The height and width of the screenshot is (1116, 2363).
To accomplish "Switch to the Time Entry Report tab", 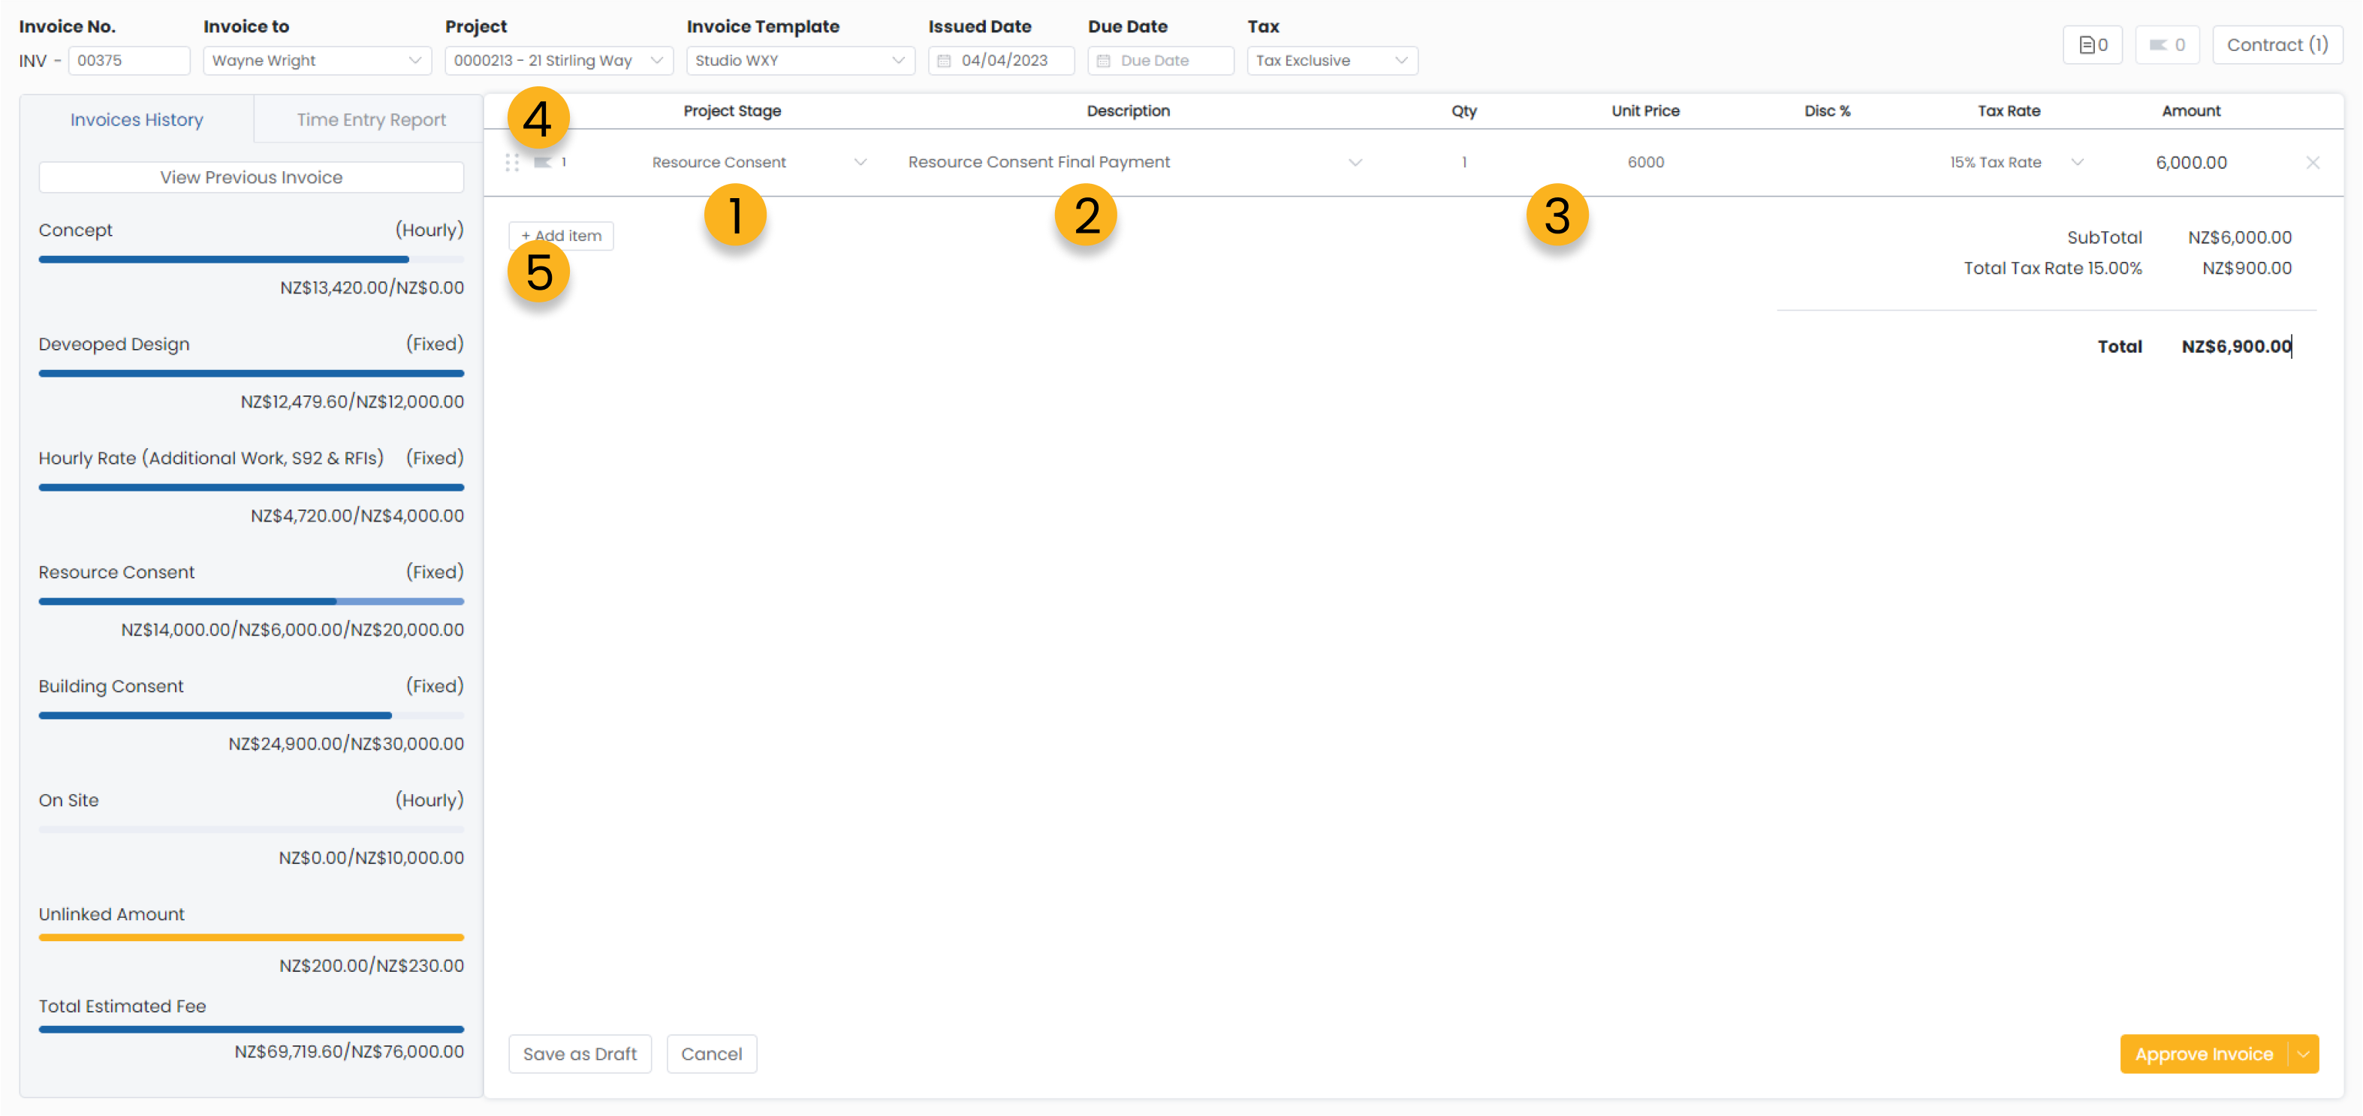I will 371,120.
